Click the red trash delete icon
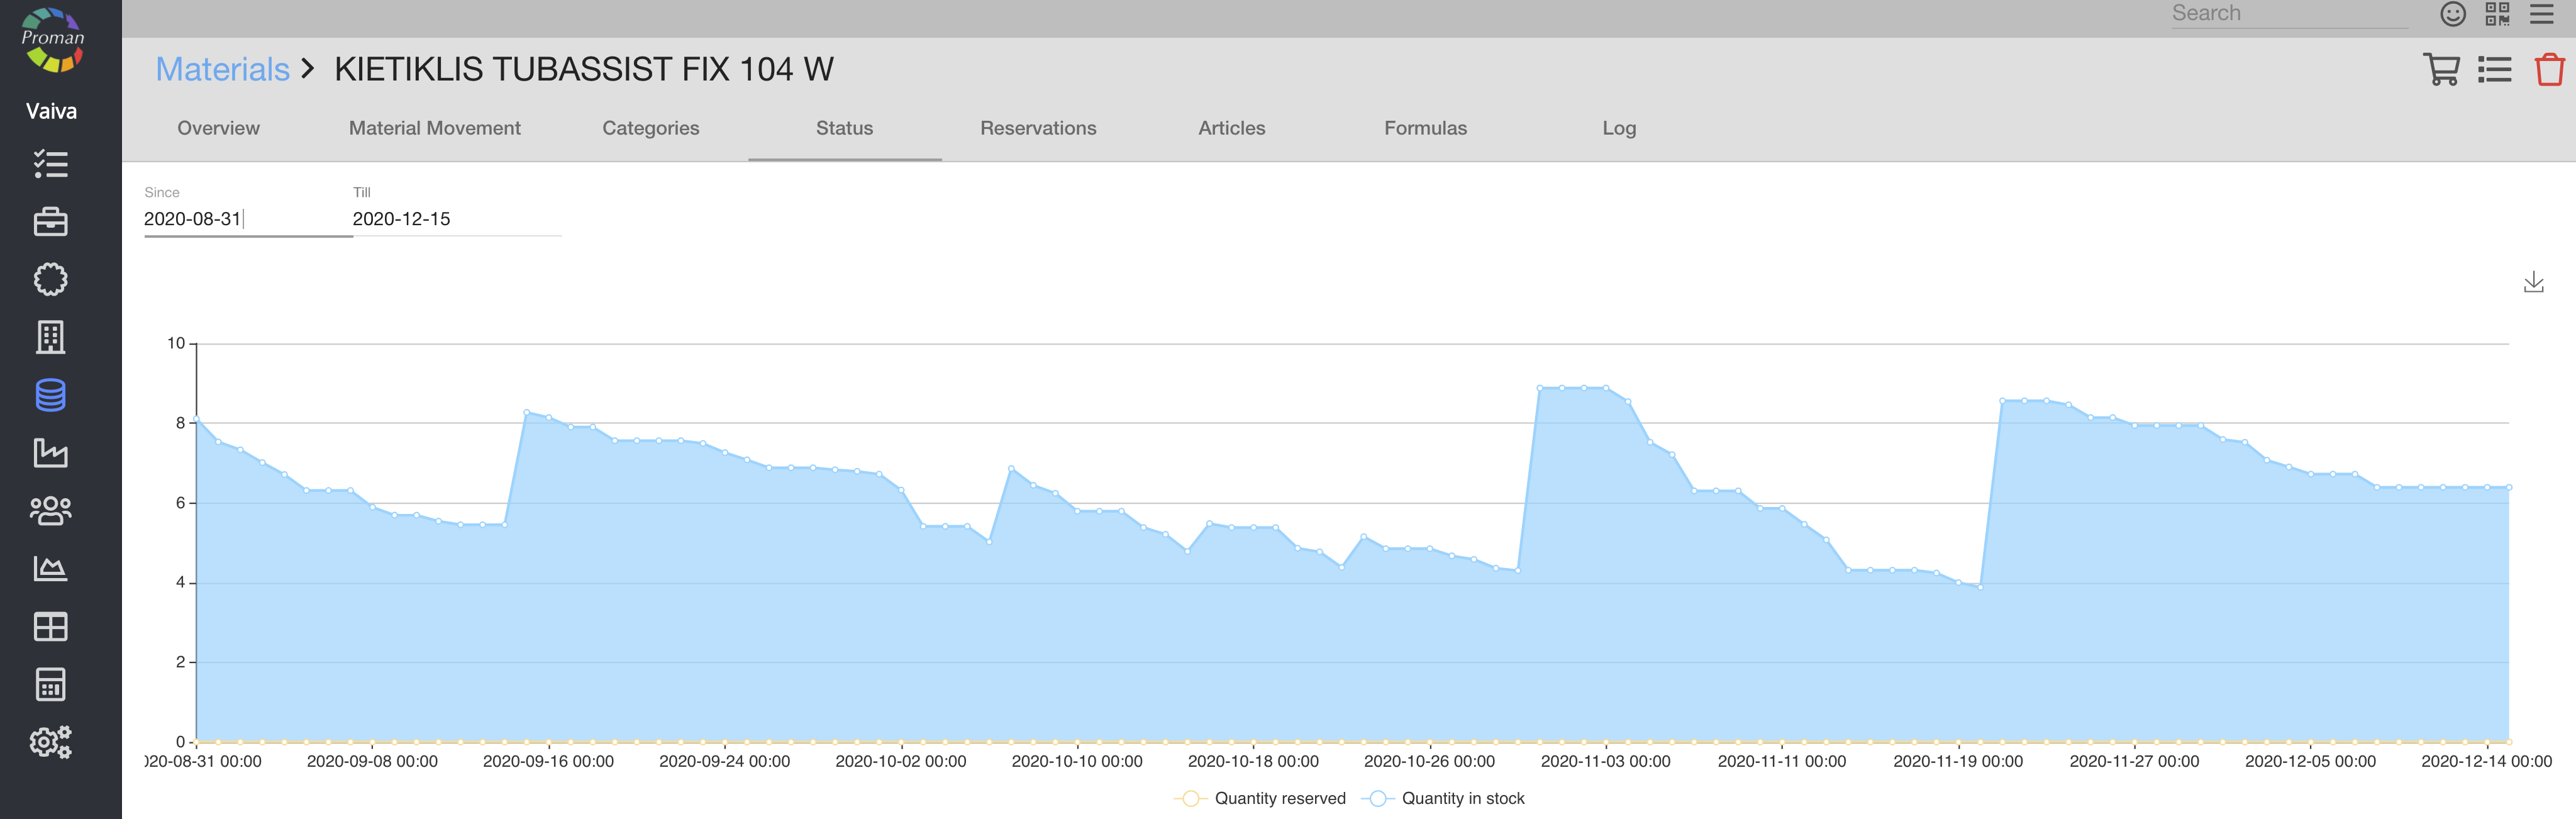Screen dimensions: 2576x819 [2549, 70]
